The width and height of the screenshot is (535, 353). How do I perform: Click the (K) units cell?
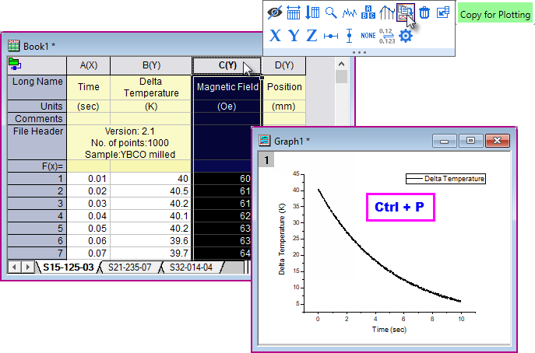coord(151,107)
